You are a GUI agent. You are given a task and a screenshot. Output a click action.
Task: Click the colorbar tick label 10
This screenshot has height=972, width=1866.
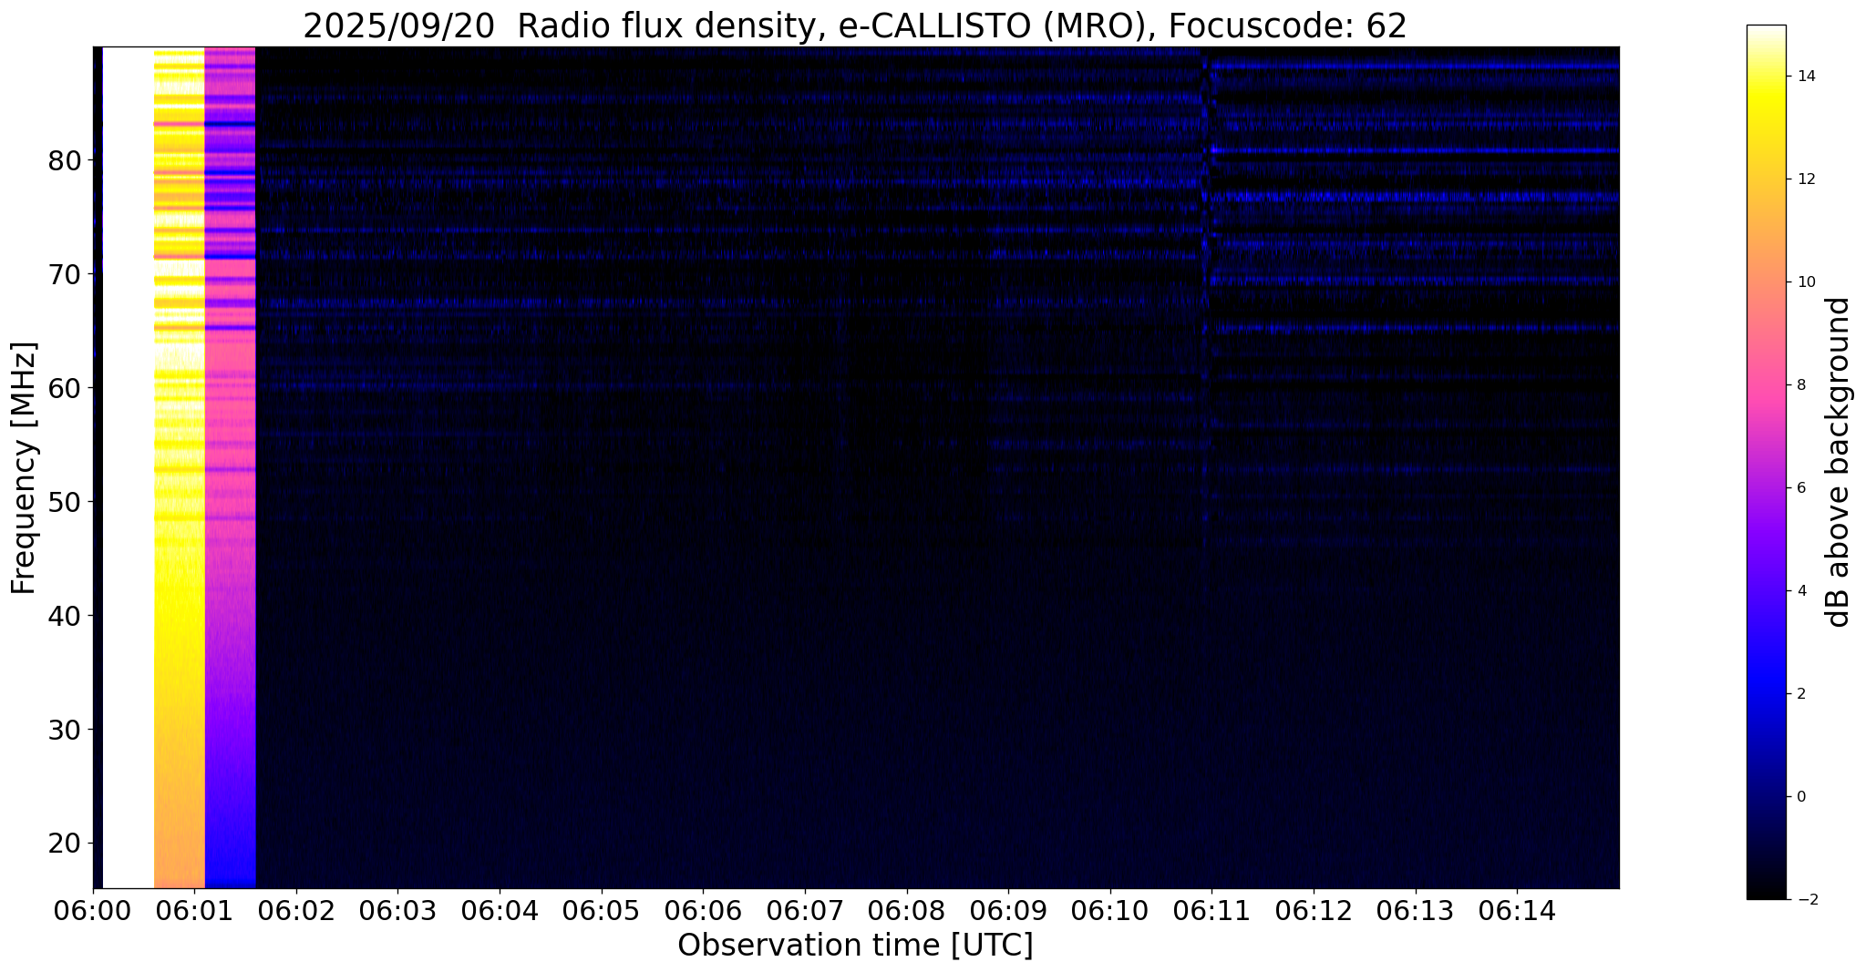[1805, 282]
